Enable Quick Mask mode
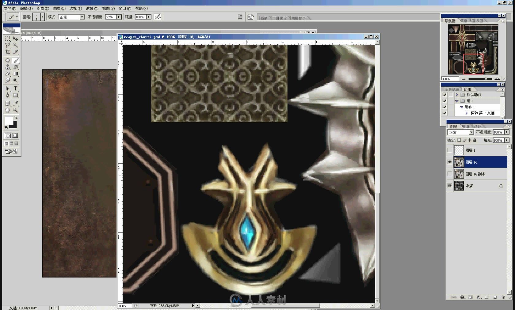 click(15, 135)
